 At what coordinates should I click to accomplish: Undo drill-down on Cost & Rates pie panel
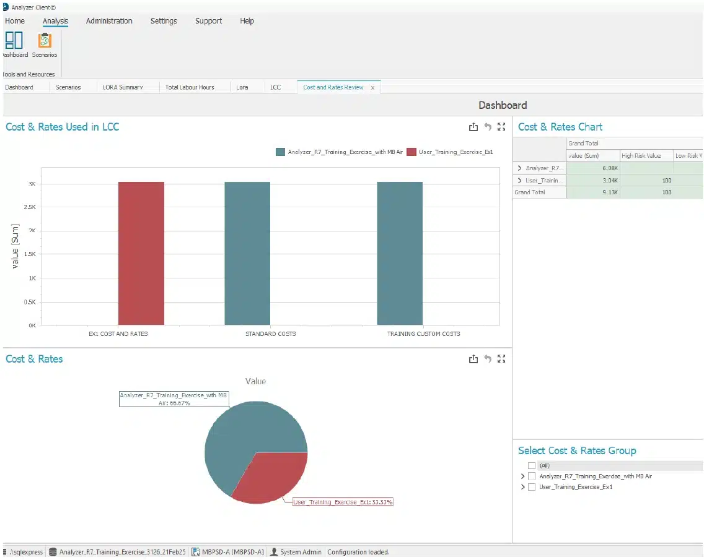[x=488, y=359]
